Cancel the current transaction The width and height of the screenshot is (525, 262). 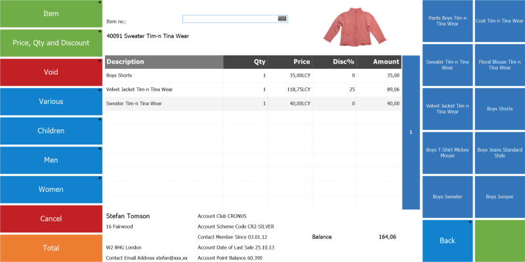[51, 219]
